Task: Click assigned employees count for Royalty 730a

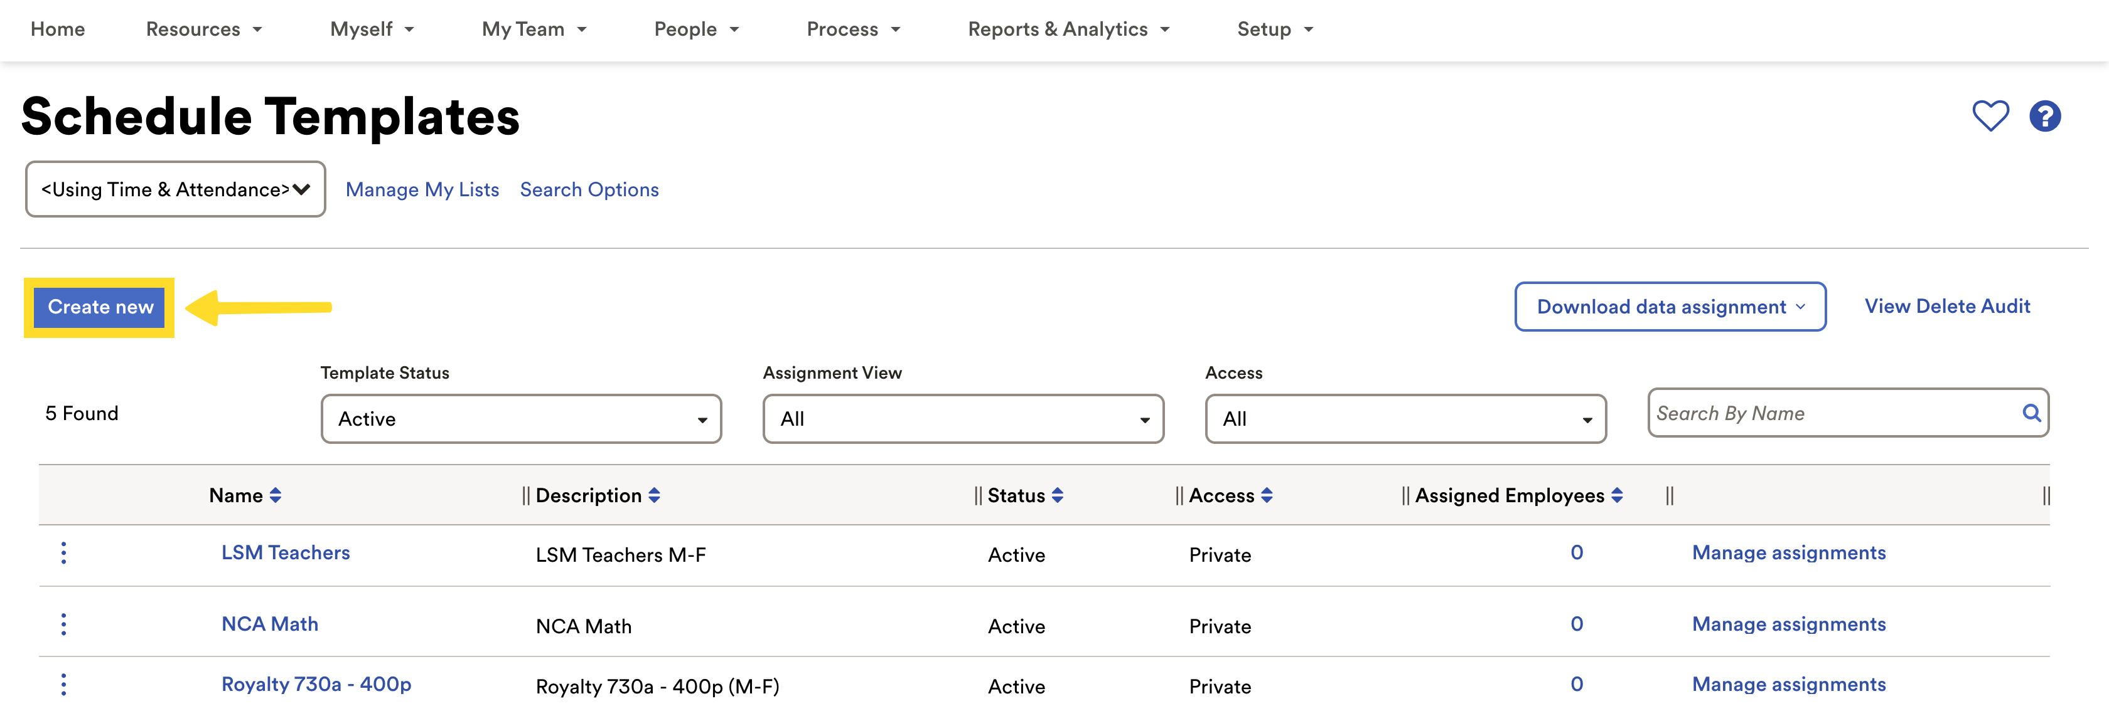Action: (x=1576, y=684)
